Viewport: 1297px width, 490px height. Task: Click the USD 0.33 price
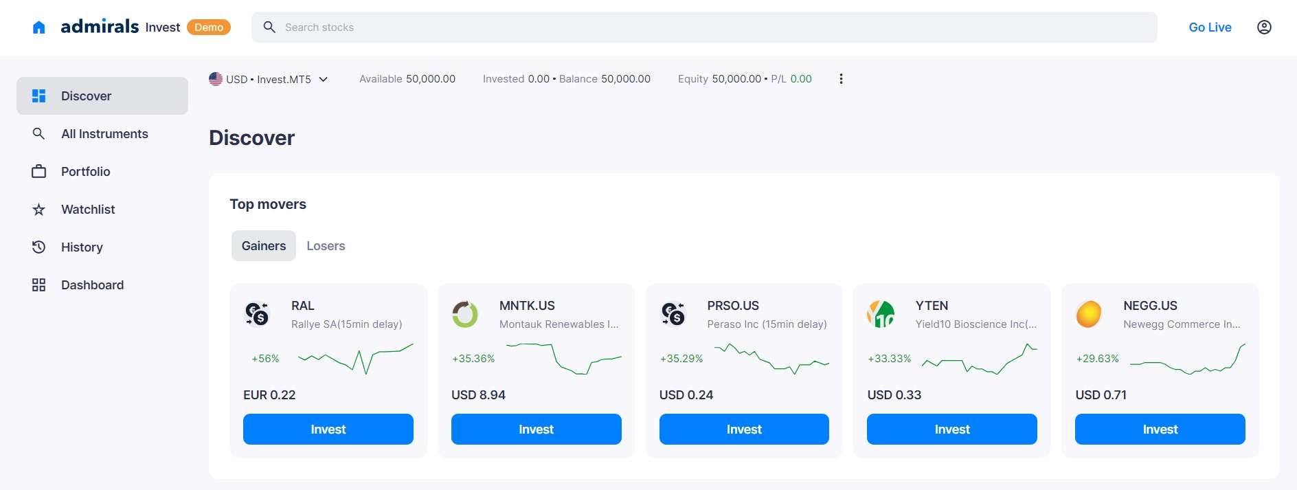[x=894, y=395]
